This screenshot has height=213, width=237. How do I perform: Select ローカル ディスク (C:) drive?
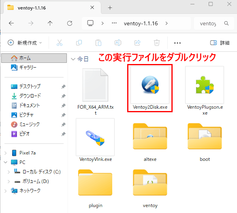pyautogui.click(x=37, y=172)
